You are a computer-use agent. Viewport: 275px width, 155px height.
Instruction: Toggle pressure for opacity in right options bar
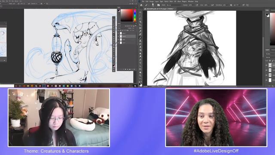pyautogui.click(x=197, y=5)
